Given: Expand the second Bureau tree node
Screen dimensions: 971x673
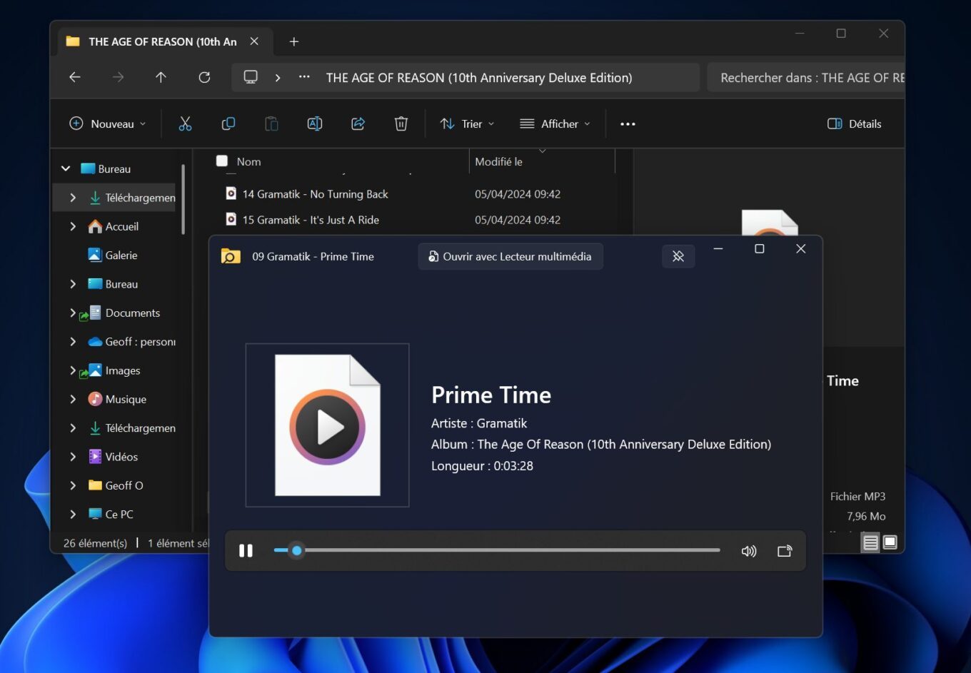Looking at the screenshot, I should click(x=73, y=284).
